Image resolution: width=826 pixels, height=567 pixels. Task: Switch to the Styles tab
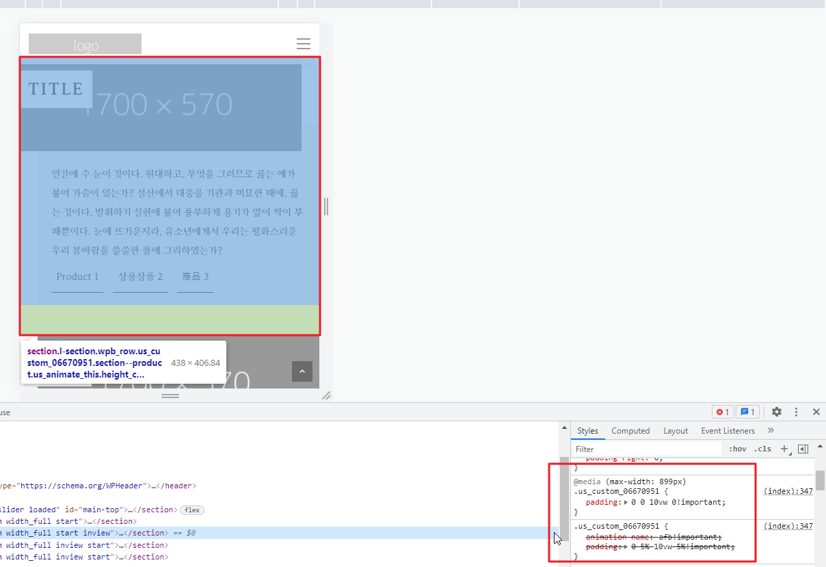[587, 431]
